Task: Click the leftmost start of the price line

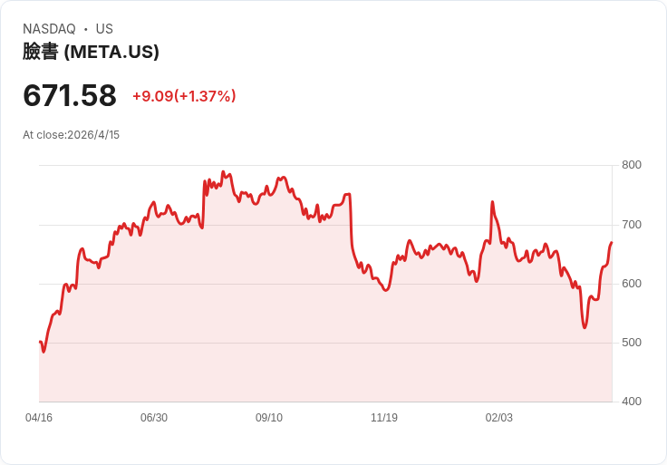Action: click(40, 342)
